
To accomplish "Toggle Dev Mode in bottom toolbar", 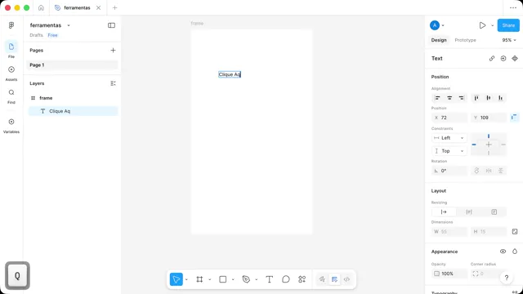I will click(346, 279).
